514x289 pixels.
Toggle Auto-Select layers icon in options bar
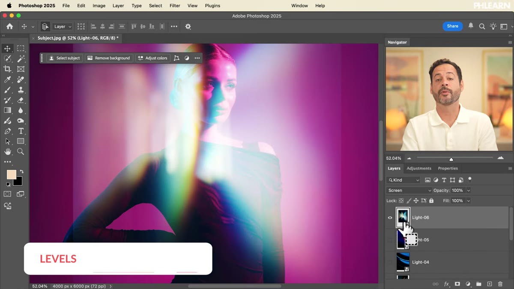(45, 27)
